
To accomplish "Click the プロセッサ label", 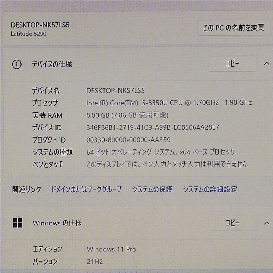I will [45, 103].
